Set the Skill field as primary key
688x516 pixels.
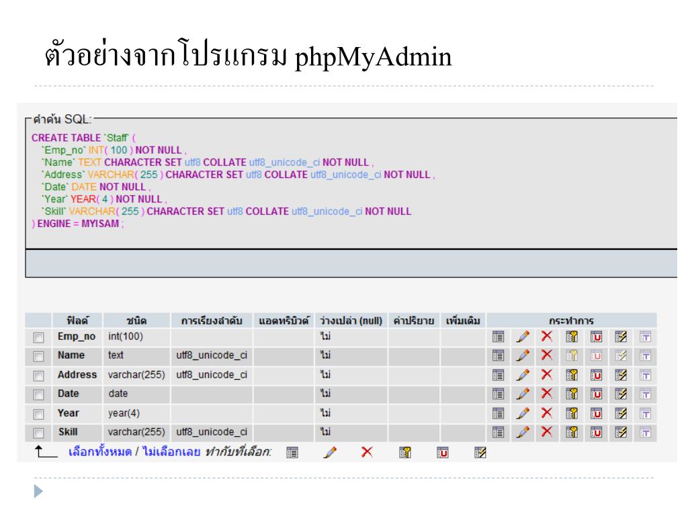pyautogui.click(x=572, y=433)
